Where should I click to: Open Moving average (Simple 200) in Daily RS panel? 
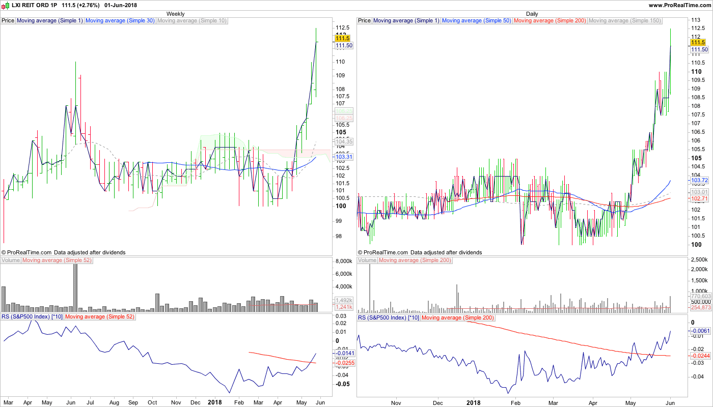(x=459, y=317)
